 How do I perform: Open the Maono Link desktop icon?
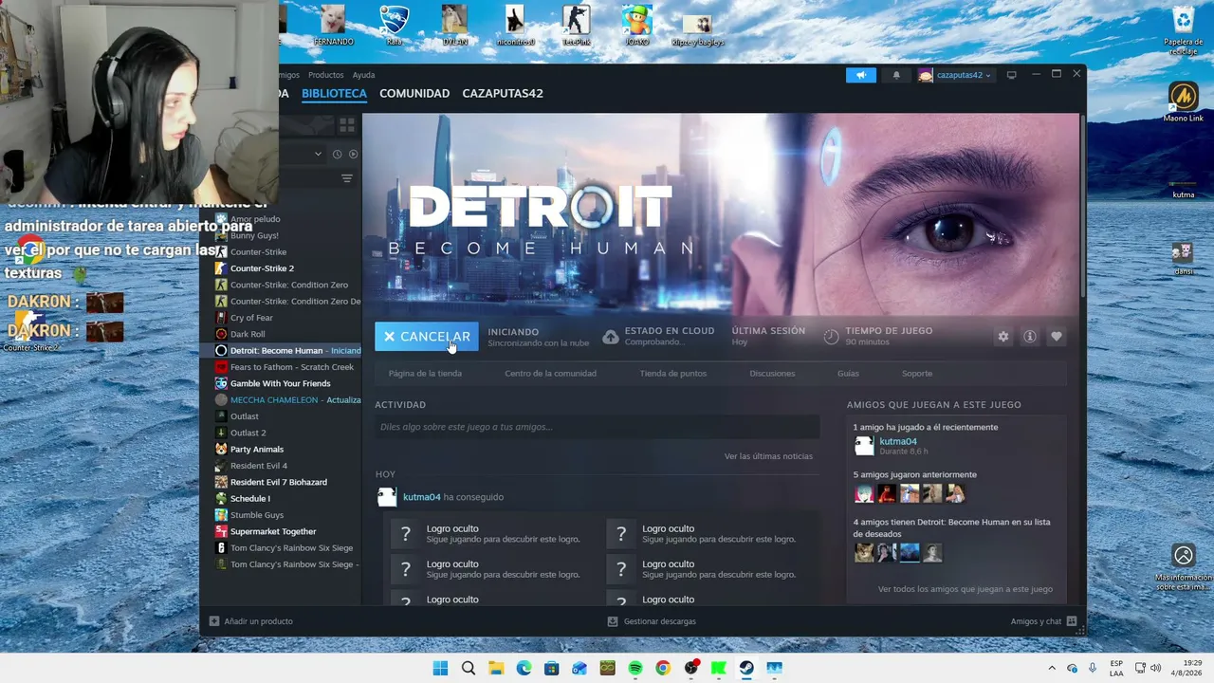pos(1183,102)
